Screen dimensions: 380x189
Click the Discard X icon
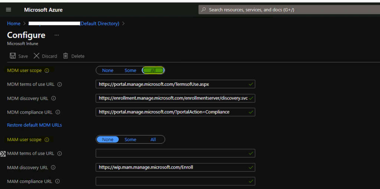click(x=36, y=56)
